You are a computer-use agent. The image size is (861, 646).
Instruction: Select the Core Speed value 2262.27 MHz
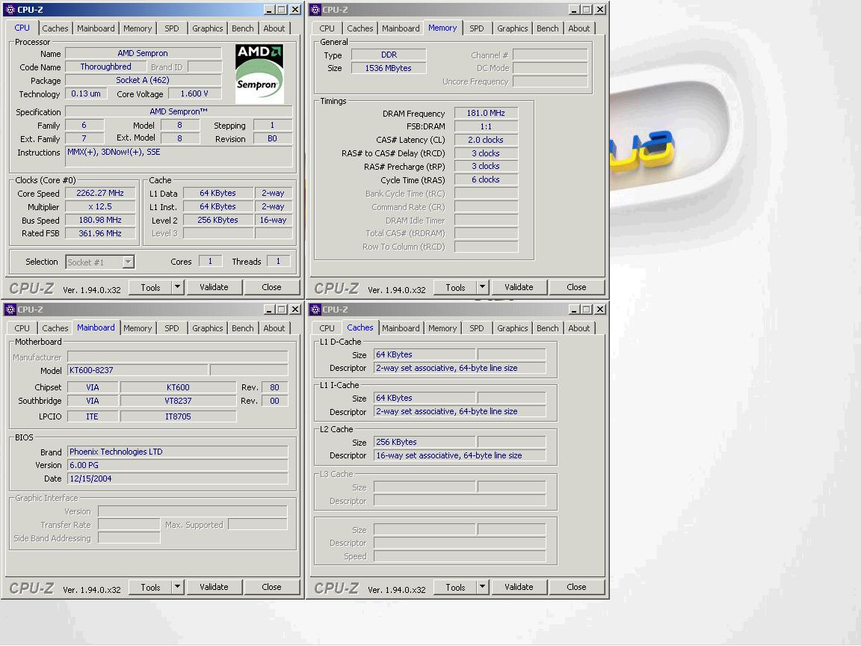pos(100,194)
